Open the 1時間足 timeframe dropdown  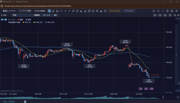pyautogui.click(x=37, y=15)
